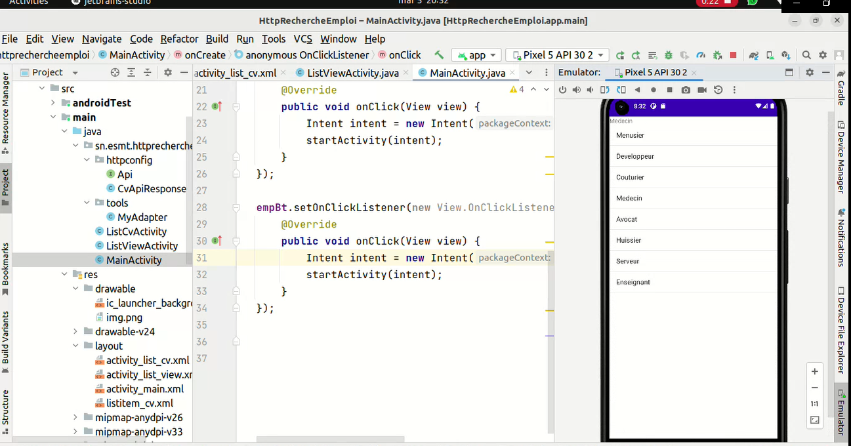Expand the mipmap-anydpi-v26 folder
Screen dimensions: 851x446
pyautogui.click(x=75, y=418)
